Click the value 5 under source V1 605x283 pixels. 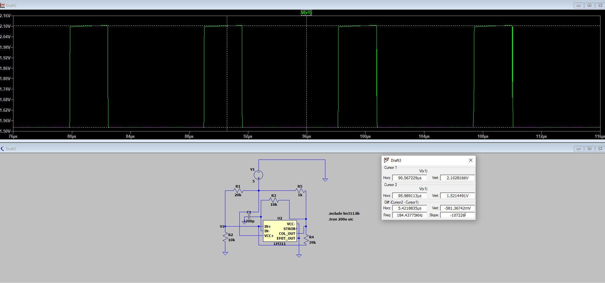point(253,181)
